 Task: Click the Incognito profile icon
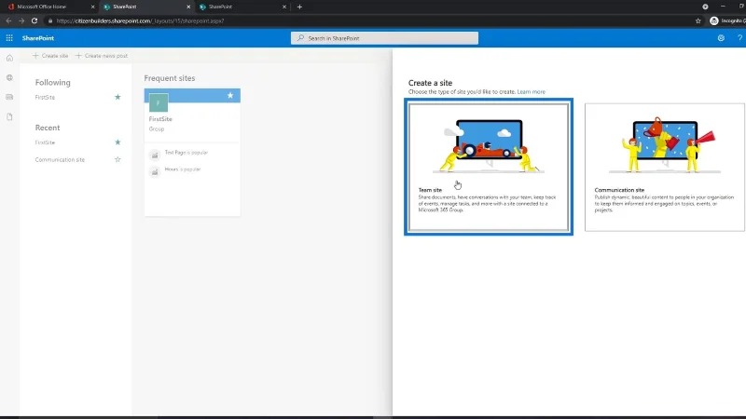pyautogui.click(x=713, y=20)
